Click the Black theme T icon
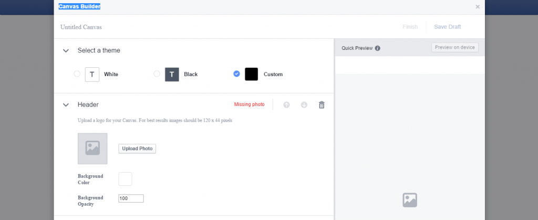The width and height of the screenshot is (538, 220). [x=172, y=75]
